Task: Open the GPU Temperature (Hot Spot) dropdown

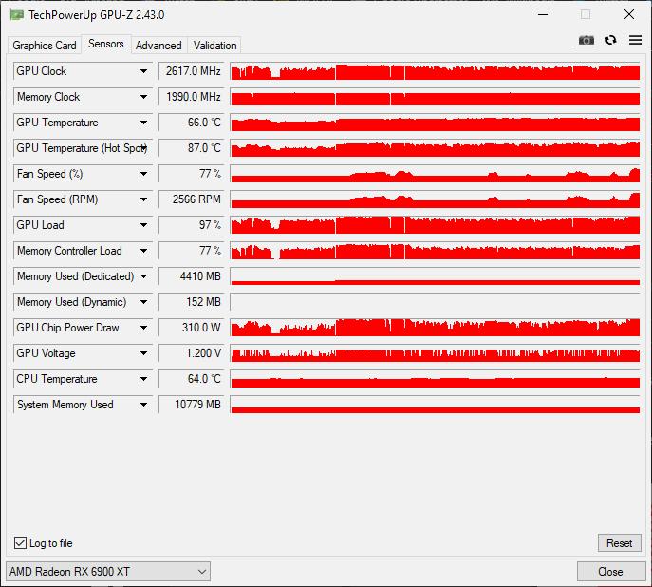Action: pyautogui.click(x=143, y=148)
